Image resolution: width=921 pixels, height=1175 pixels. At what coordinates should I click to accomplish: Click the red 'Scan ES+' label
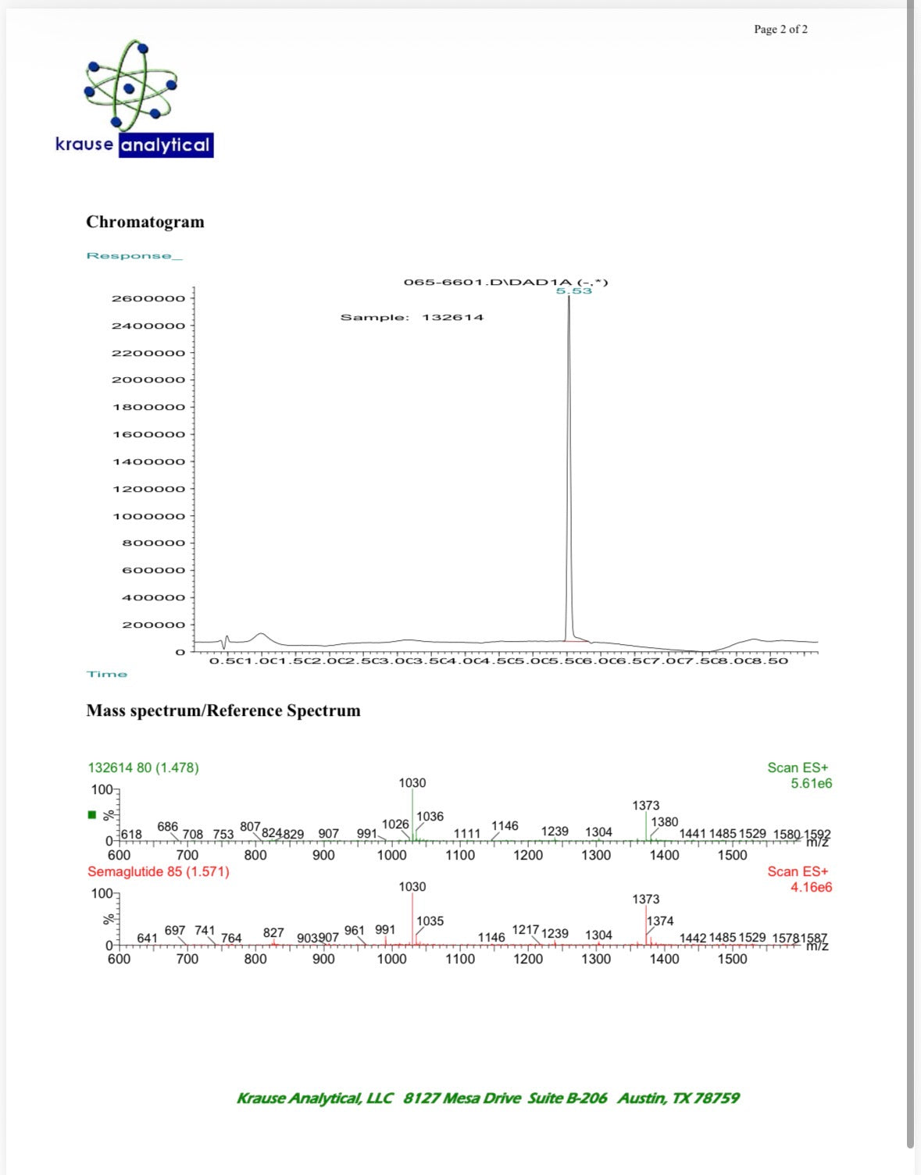[x=798, y=871]
